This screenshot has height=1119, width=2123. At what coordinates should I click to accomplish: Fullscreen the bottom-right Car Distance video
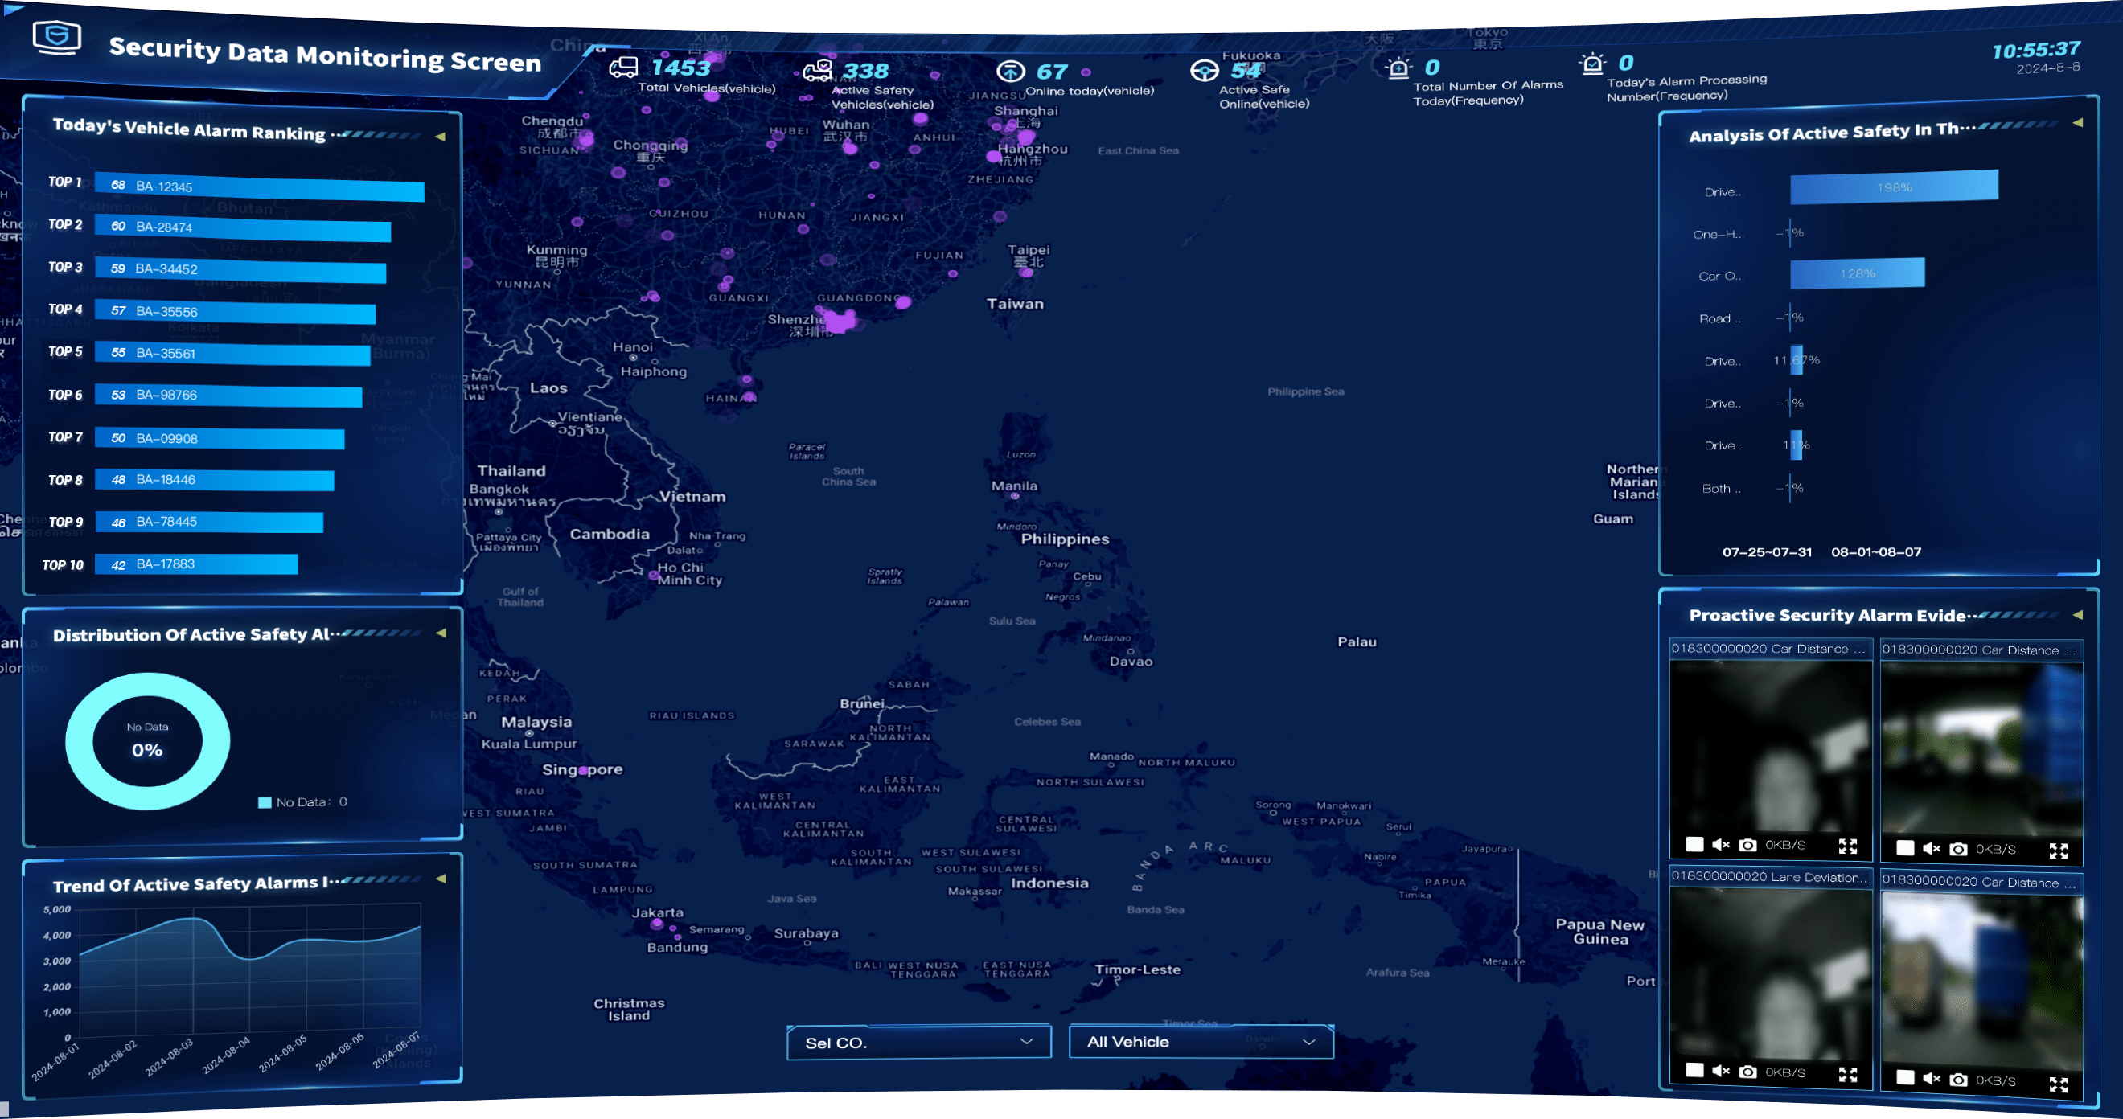[2058, 1084]
